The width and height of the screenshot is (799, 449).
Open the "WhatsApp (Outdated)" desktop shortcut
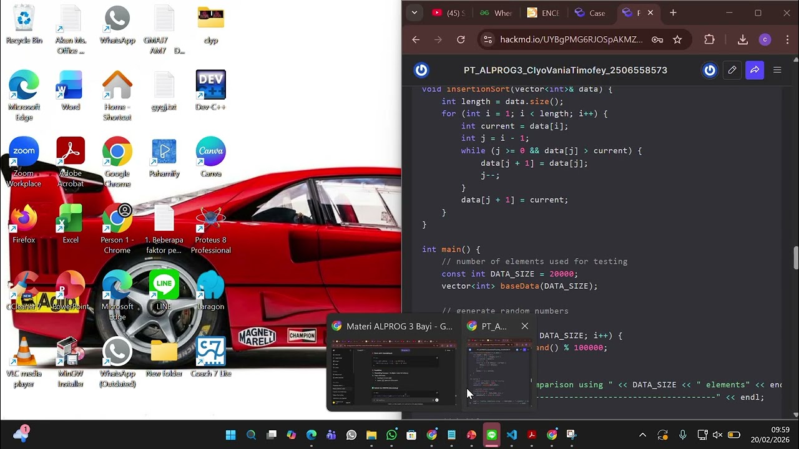(117, 362)
